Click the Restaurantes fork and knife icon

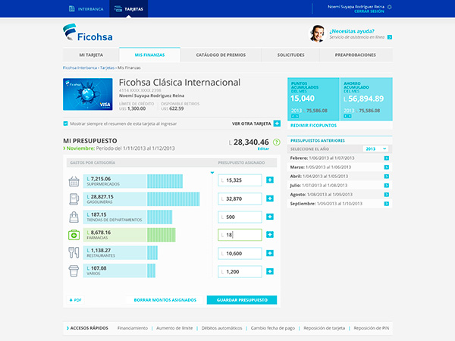tap(74, 253)
